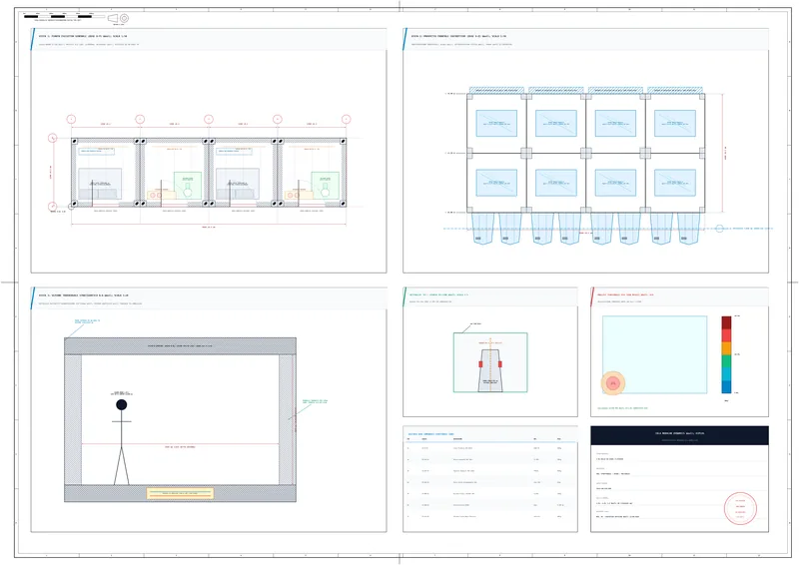Pick the orange legend color segment
Screen dimensions: 799x565
[x=726, y=348]
